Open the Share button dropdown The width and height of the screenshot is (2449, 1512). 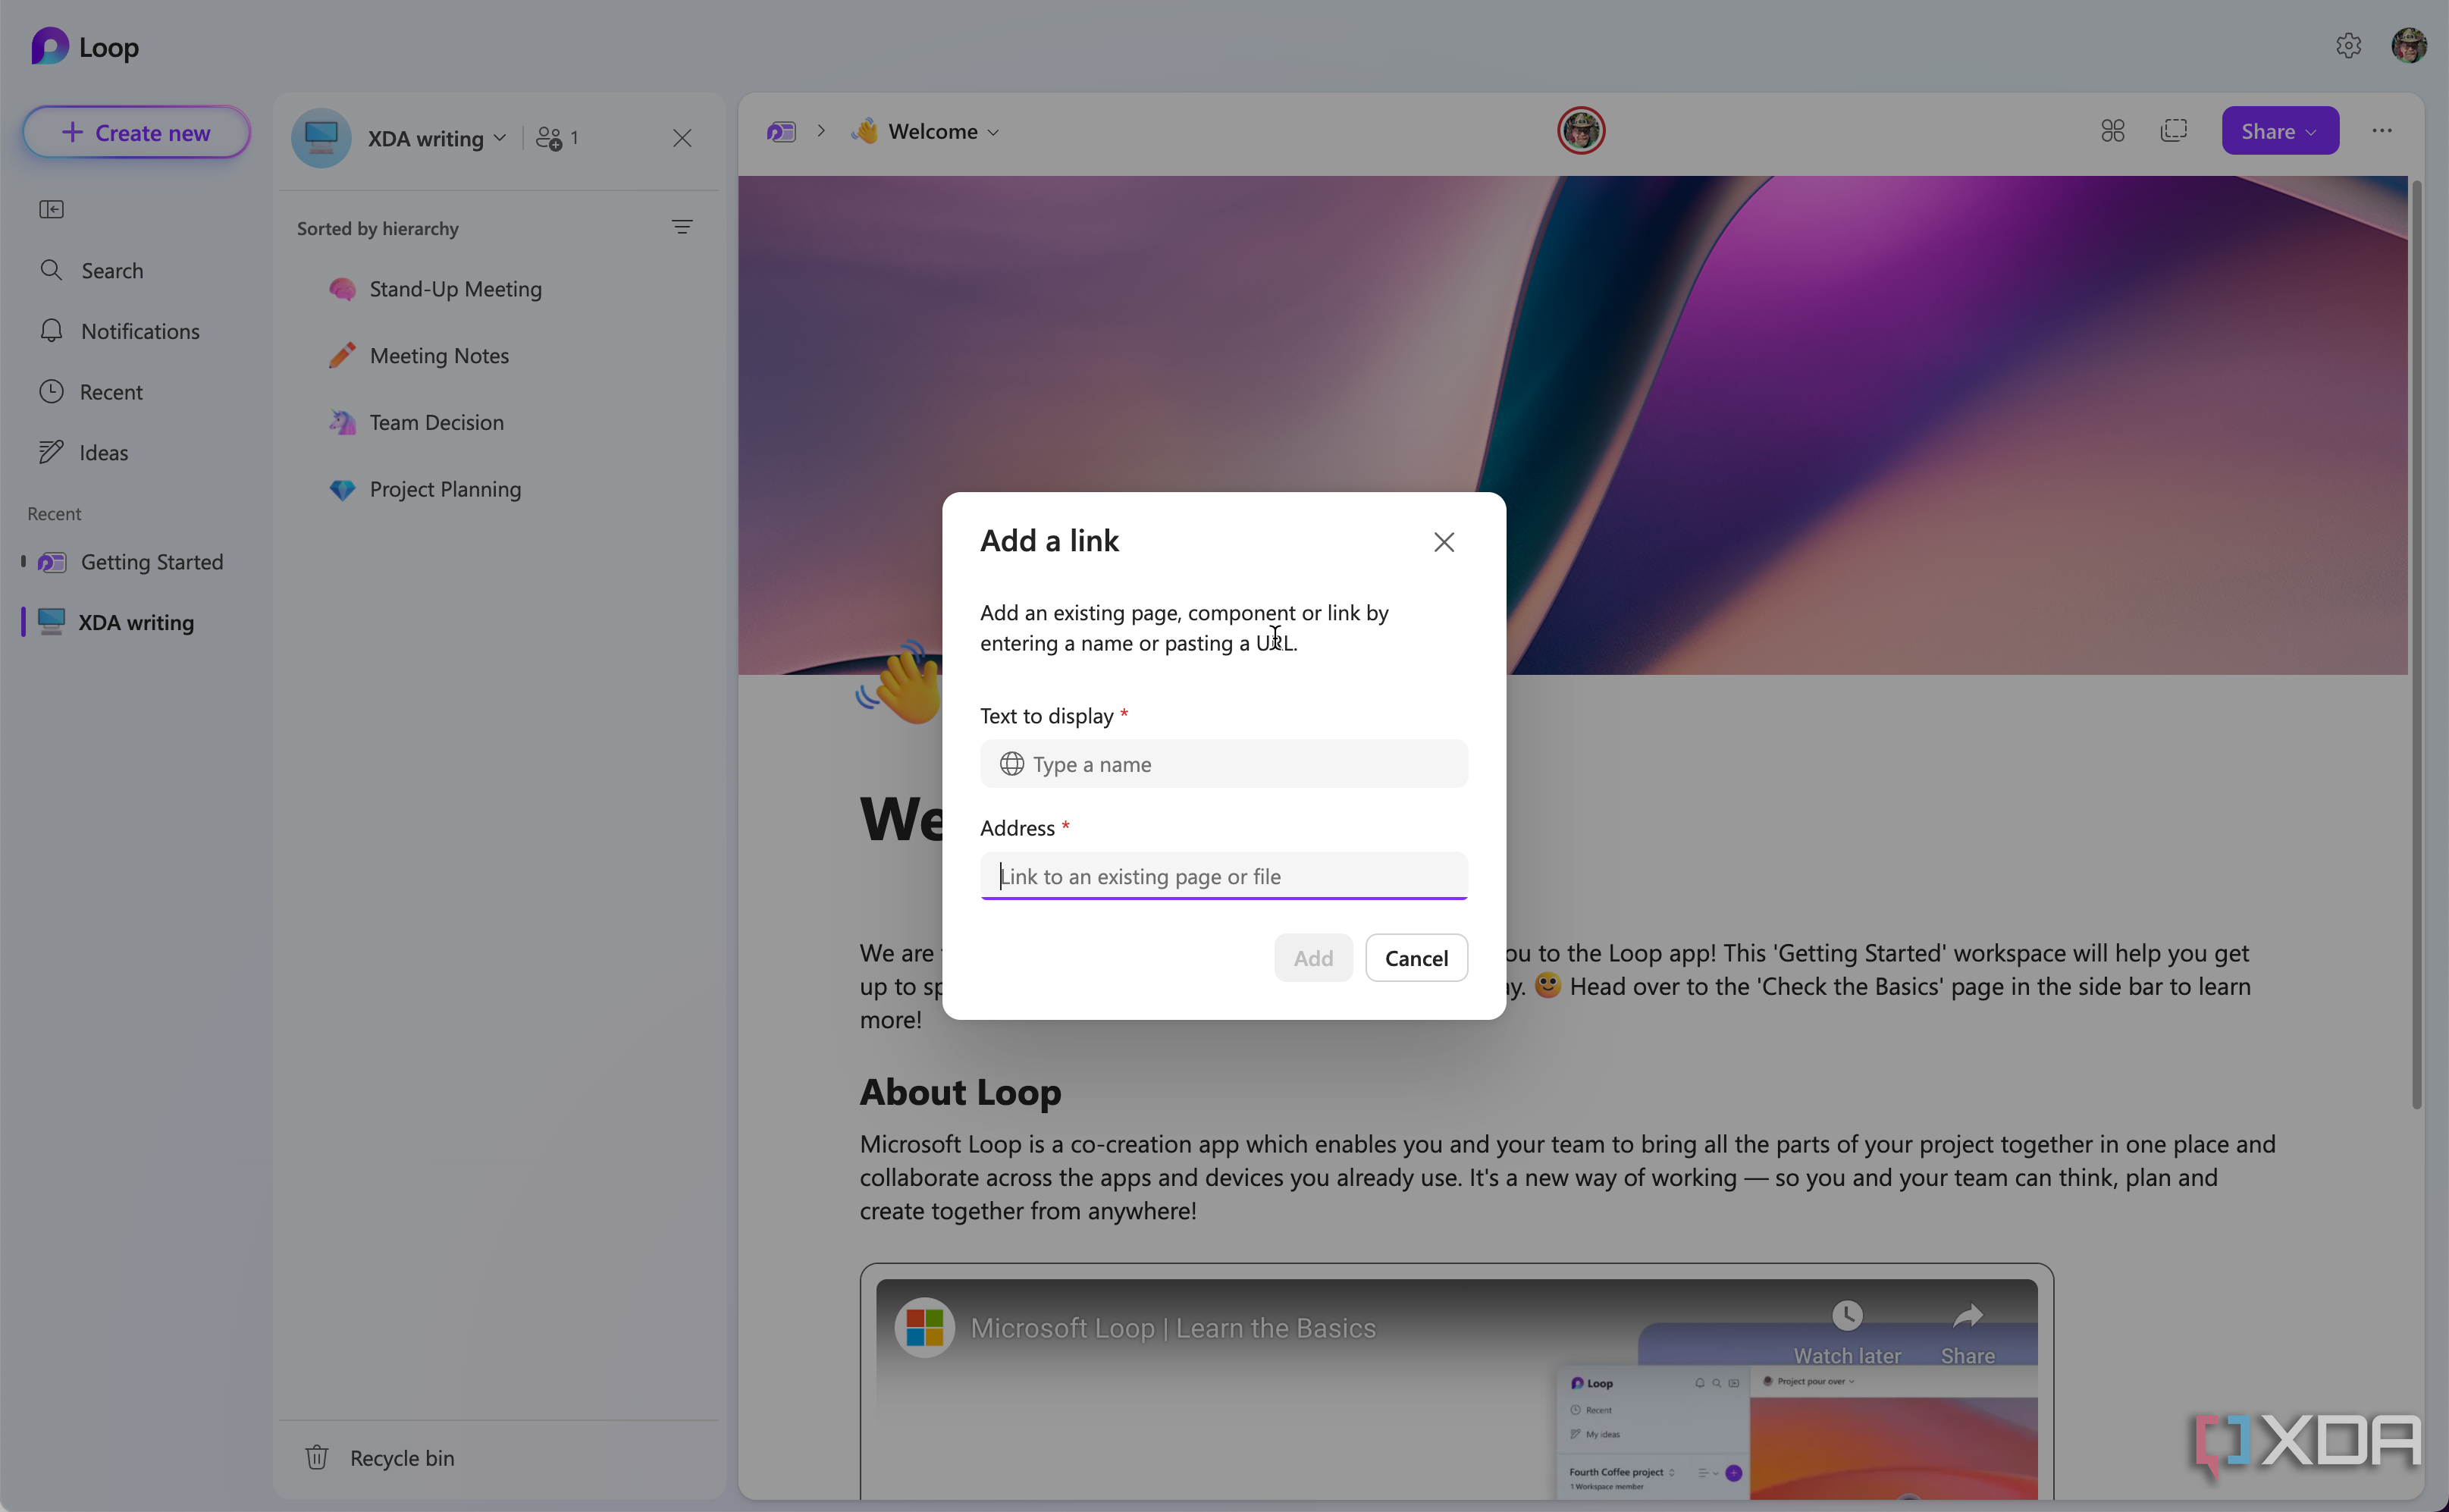click(x=2280, y=131)
